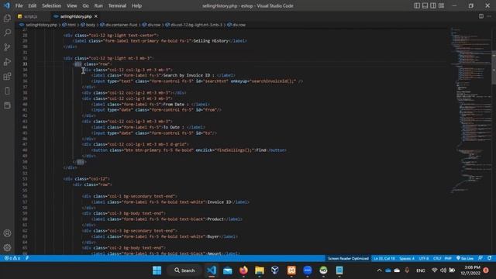The image size is (496, 279).
Task: Open the Mail app from the taskbar
Action: coord(227,270)
